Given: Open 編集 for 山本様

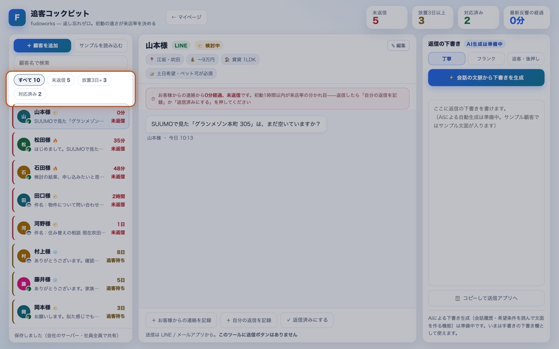Looking at the screenshot, I should (398, 45).
